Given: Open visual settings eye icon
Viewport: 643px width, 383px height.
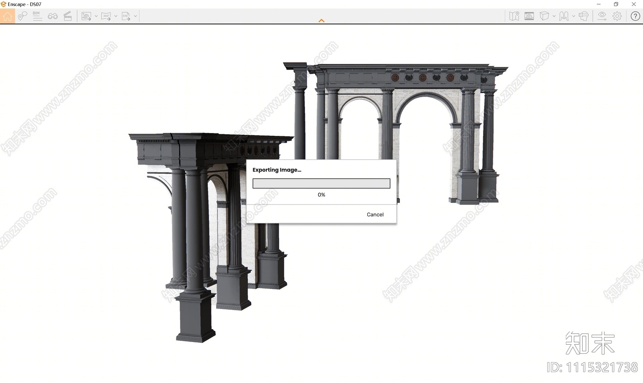Looking at the screenshot, I should point(602,16).
